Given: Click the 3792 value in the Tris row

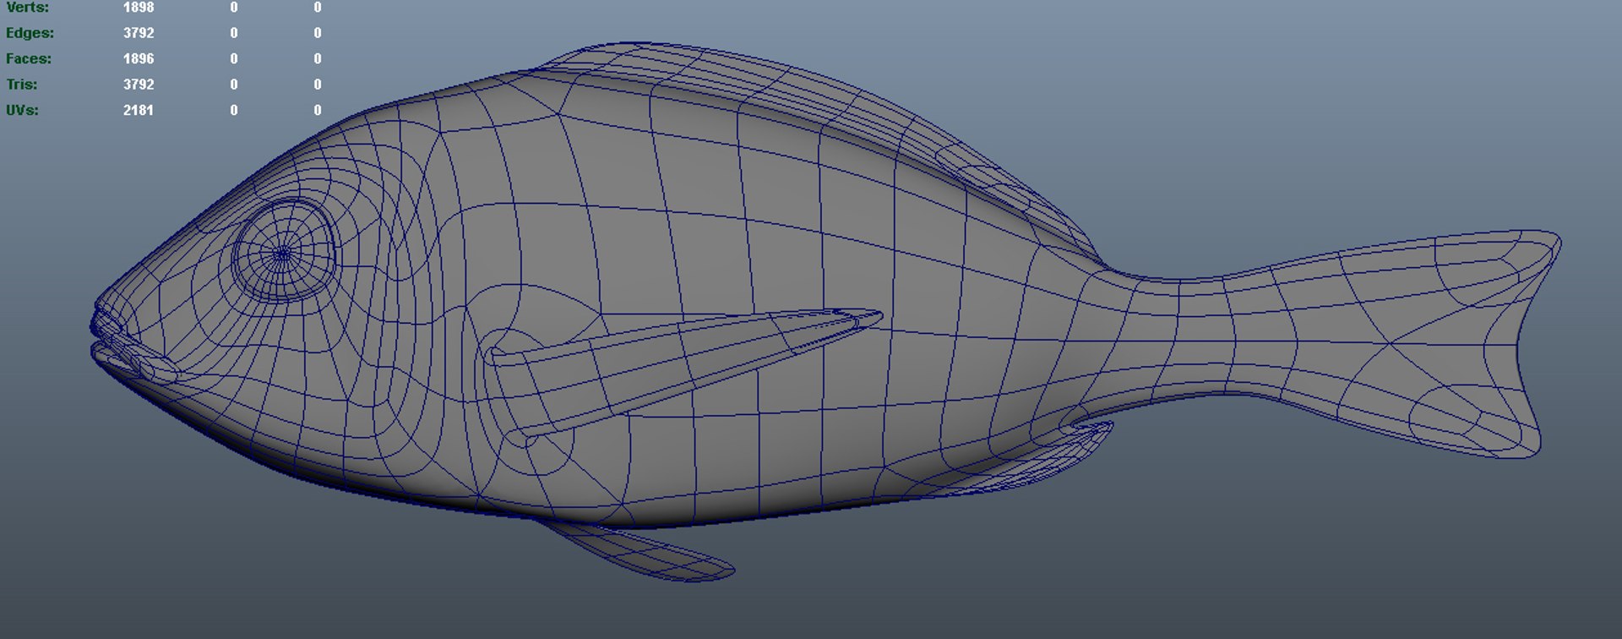Looking at the screenshot, I should pyautogui.click(x=139, y=85).
